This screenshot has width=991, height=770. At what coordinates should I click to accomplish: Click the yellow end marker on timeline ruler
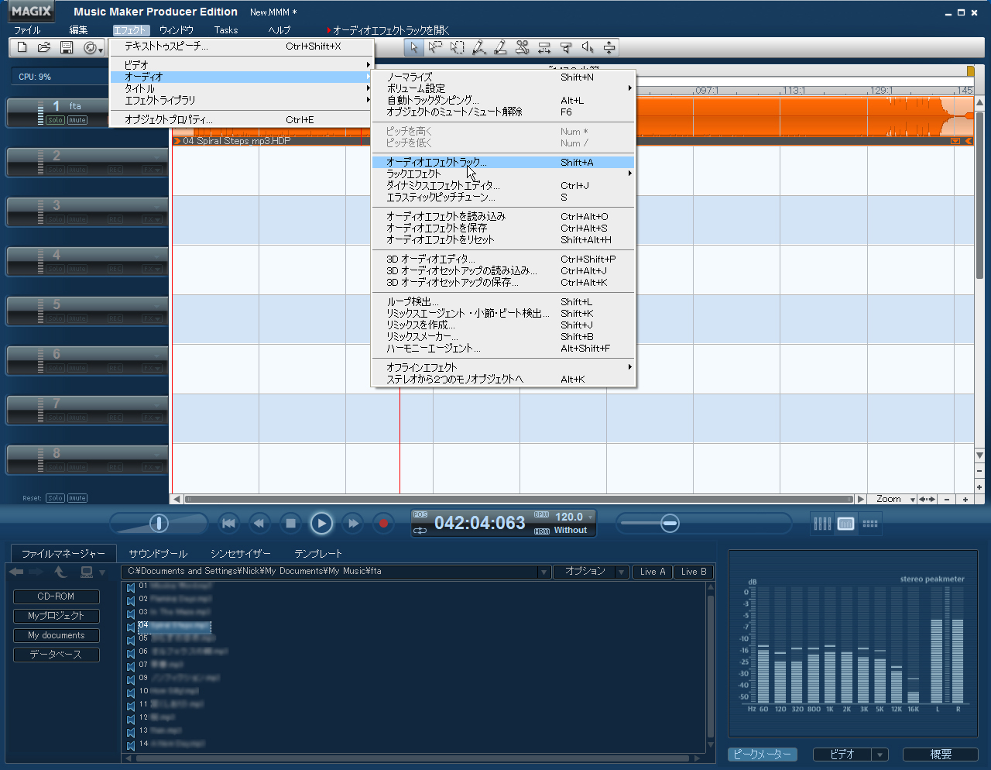[971, 70]
